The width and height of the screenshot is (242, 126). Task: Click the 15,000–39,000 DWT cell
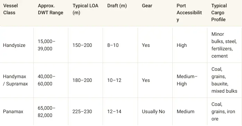[x=46, y=45]
